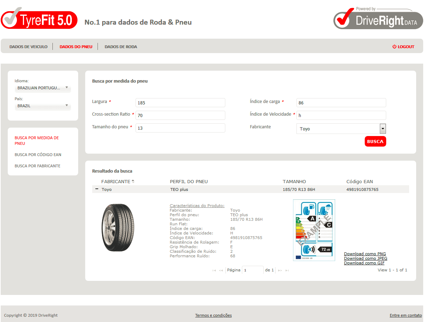Go to first page pager icon
426x322 pixels.
click(x=214, y=270)
